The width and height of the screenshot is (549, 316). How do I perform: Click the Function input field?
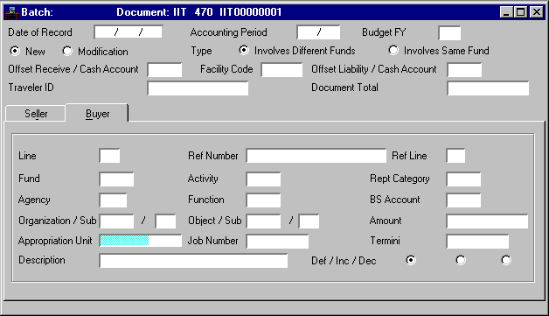click(x=263, y=200)
